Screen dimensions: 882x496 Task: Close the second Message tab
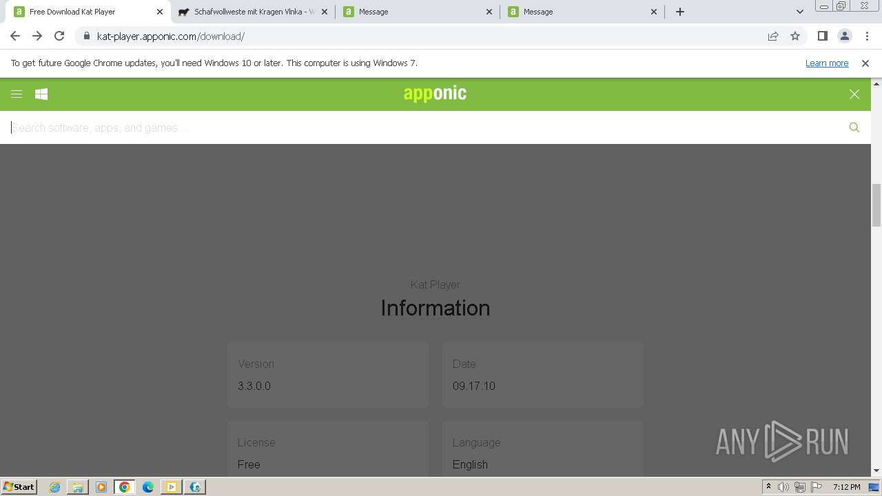pos(654,12)
